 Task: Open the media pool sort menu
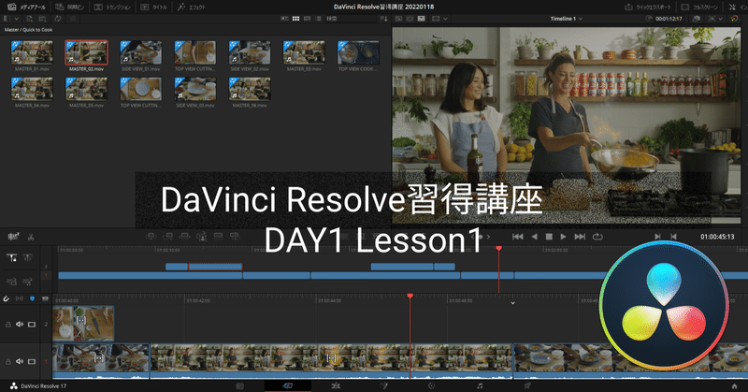click(384, 19)
